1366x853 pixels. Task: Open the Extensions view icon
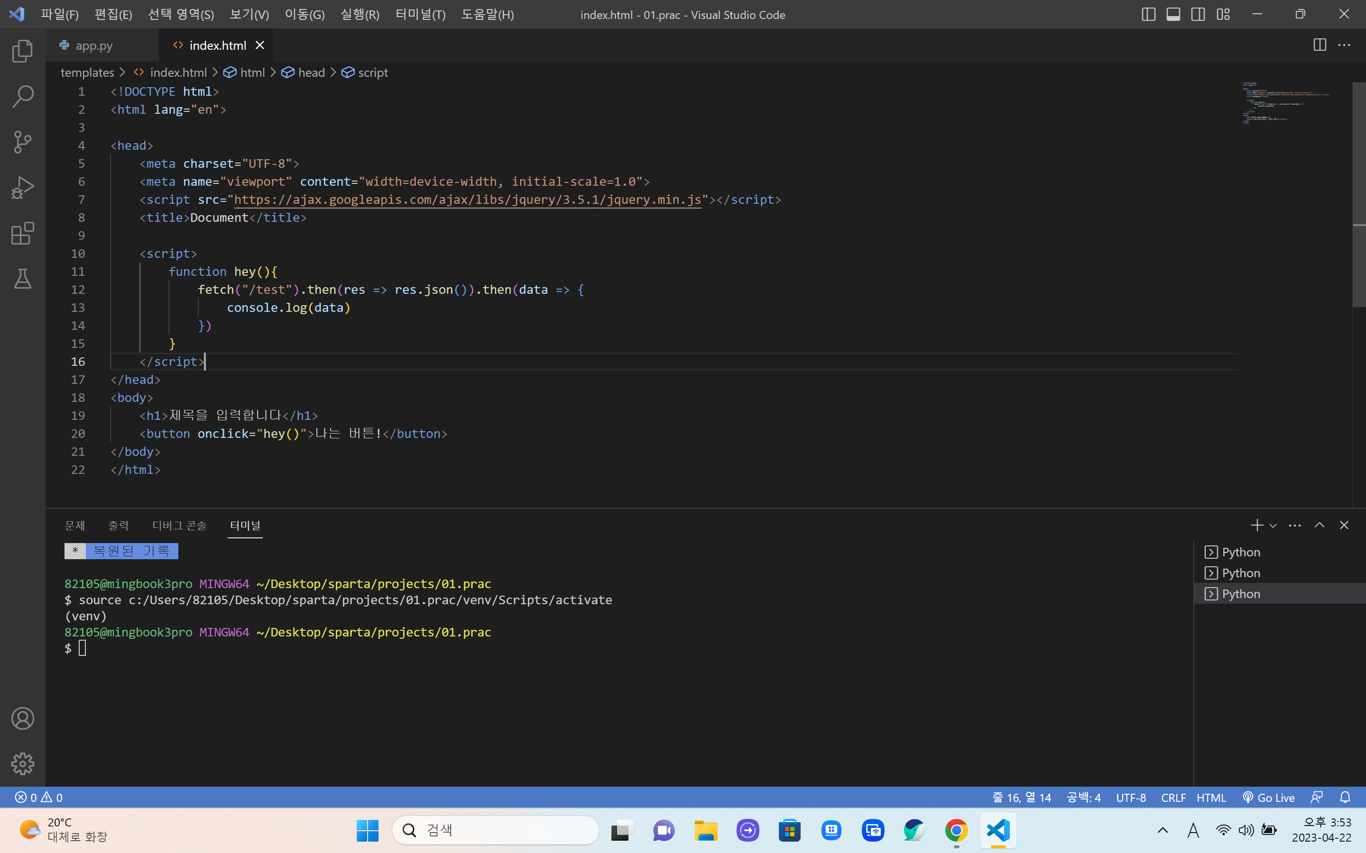pos(23,233)
